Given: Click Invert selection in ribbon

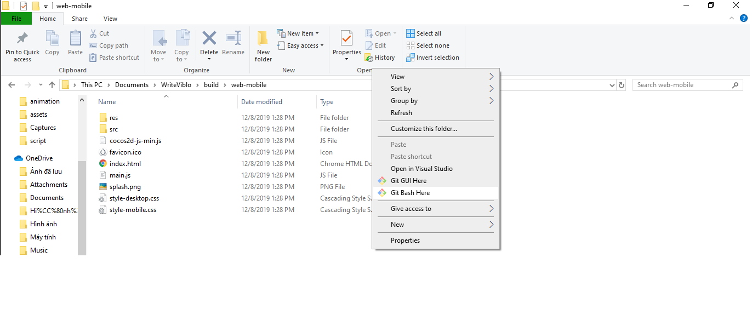Looking at the screenshot, I should [x=432, y=58].
